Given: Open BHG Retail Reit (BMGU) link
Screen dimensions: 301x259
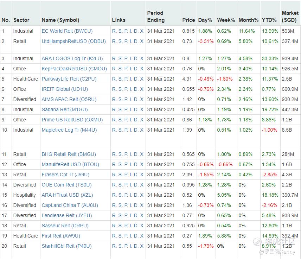Looking at the screenshot, I should point(69,154).
